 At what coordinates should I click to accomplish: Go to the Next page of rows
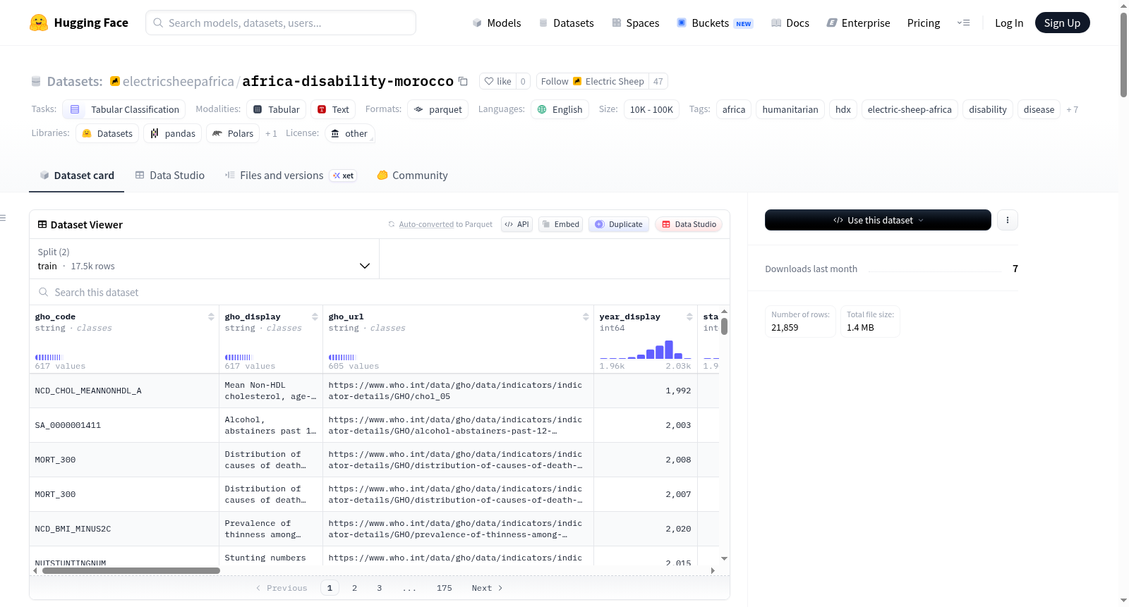click(x=487, y=588)
